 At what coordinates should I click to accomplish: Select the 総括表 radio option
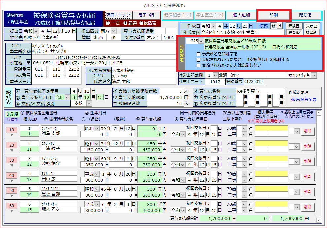pyautogui.click(x=141, y=23)
